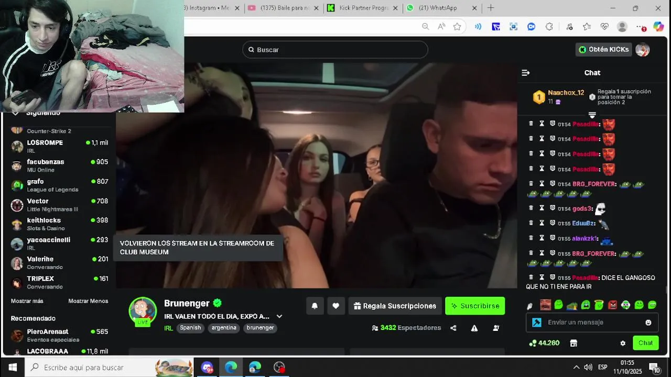This screenshot has width=671, height=377.
Task: Close the WhatsApp tab
Action: [x=475, y=8]
